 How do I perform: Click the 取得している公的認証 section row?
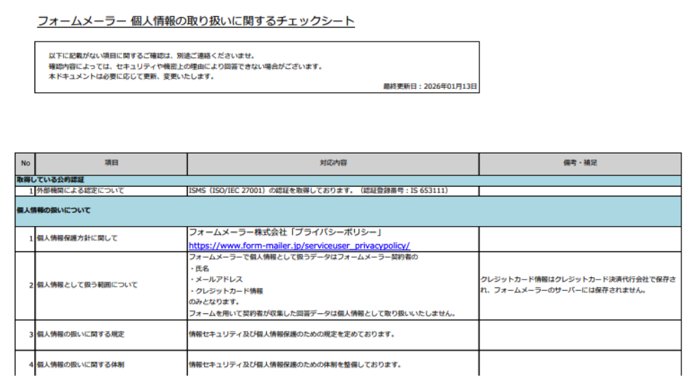tap(348, 180)
